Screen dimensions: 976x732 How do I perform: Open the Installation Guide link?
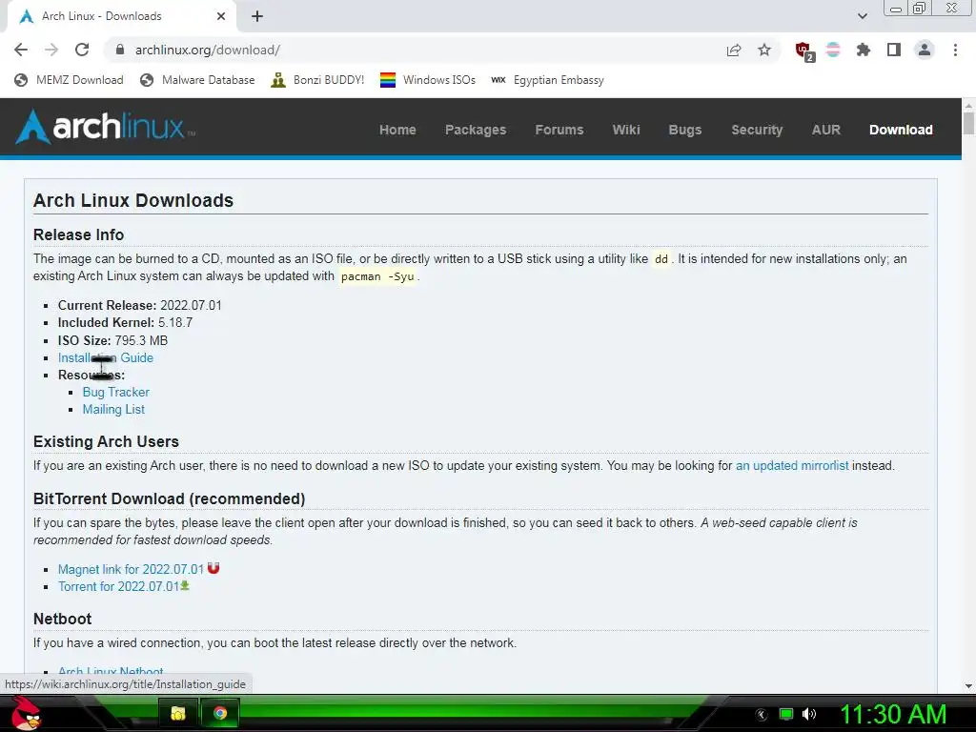[x=105, y=358]
